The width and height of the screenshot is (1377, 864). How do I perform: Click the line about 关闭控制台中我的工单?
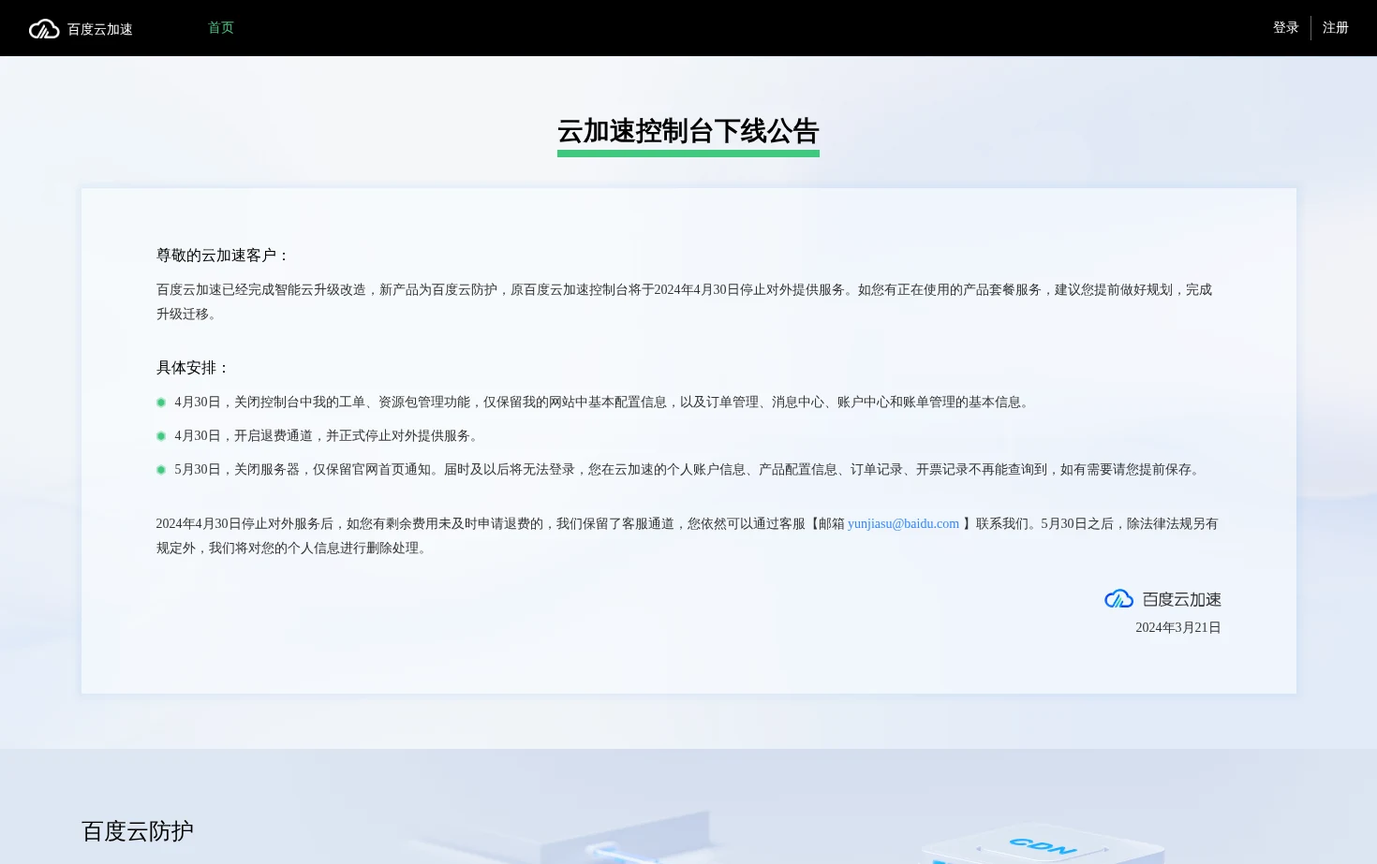tap(603, 403)
